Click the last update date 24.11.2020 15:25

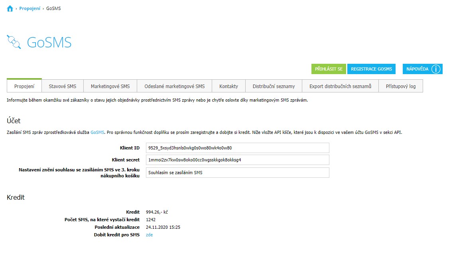163,227
